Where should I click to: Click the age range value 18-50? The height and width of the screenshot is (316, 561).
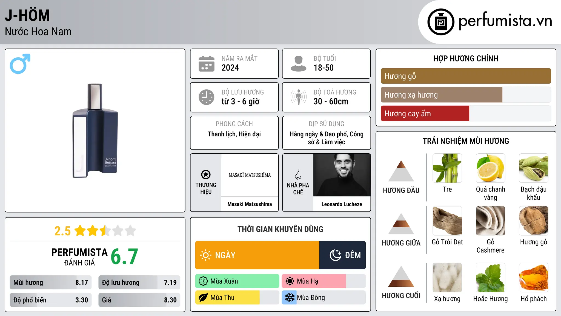[324, 68]
